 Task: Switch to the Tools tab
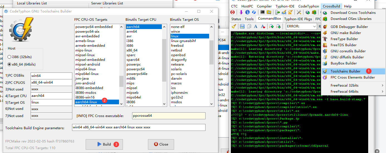[249, 19]
